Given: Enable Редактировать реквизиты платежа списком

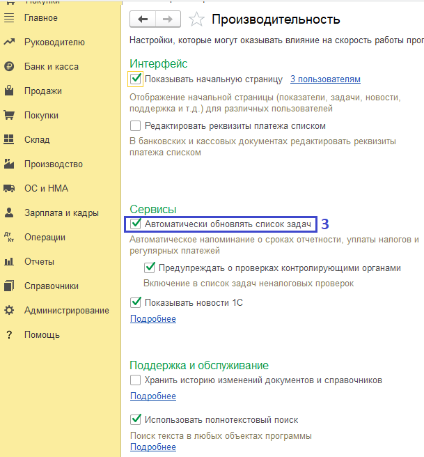Looking at the screenshot, I should [x=136, y=126].
